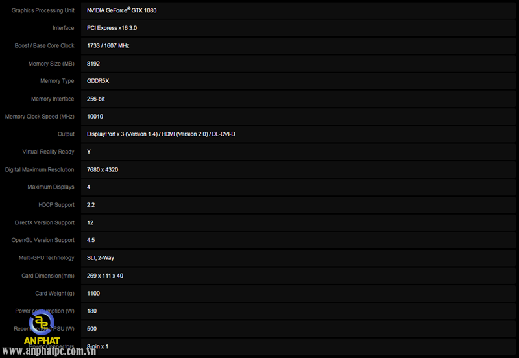The height and width of the screenshot is (358, 519).
Task: Select the GDDR5X memory type value
Action: coord(98,81)
